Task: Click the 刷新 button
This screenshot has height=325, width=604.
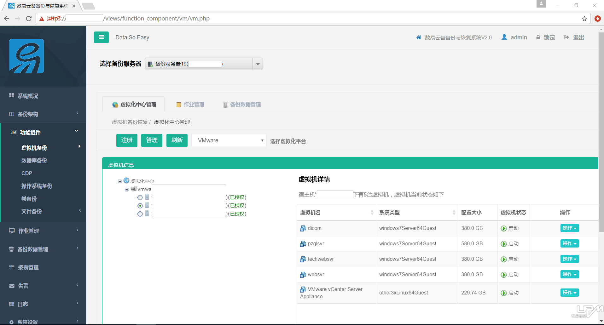Action: pyautogui.click(x=177, y=140)
